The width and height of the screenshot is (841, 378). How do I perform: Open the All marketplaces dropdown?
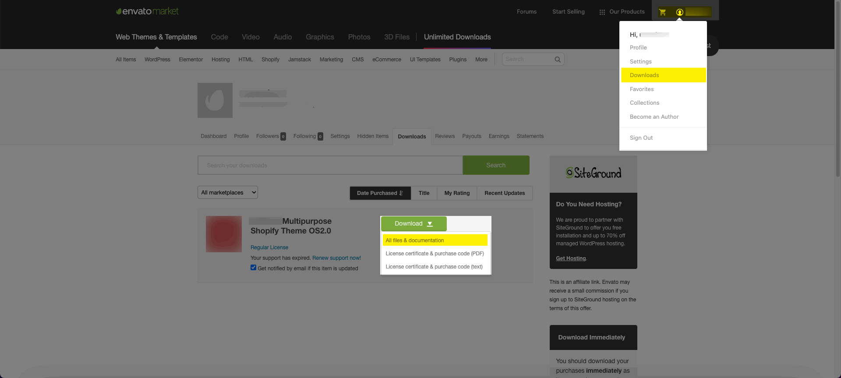click(228, 192)
